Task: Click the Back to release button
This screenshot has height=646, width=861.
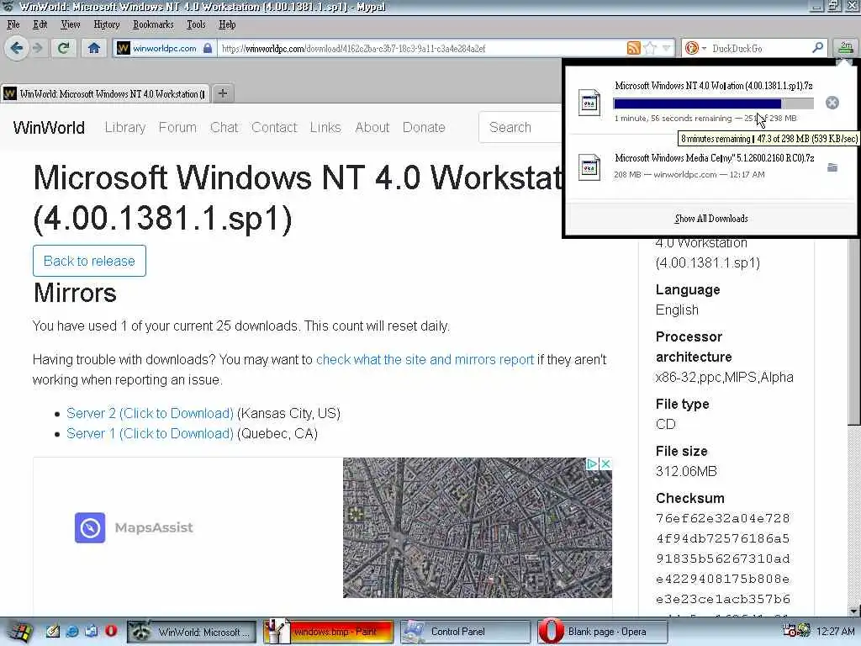Action: tap(89, 261)
